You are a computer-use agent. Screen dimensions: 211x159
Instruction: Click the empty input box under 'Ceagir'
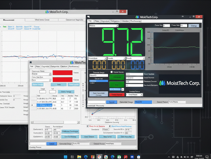pyautogui.click(x=43, y=92)
